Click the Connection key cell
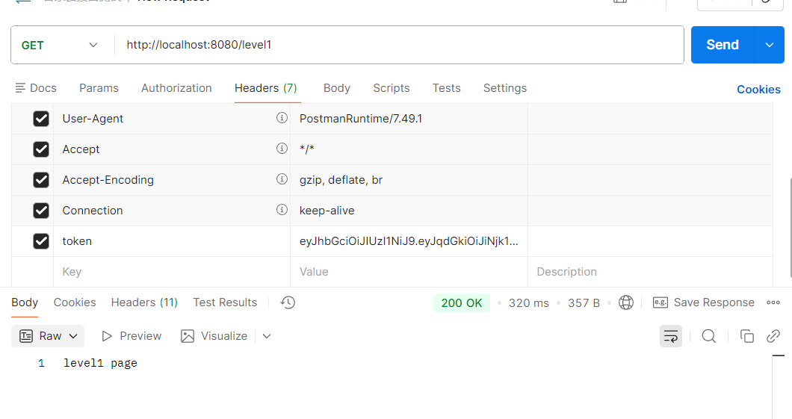Image resolution: width=792 pixels, height=419 pixels. (x=172, y=211)
